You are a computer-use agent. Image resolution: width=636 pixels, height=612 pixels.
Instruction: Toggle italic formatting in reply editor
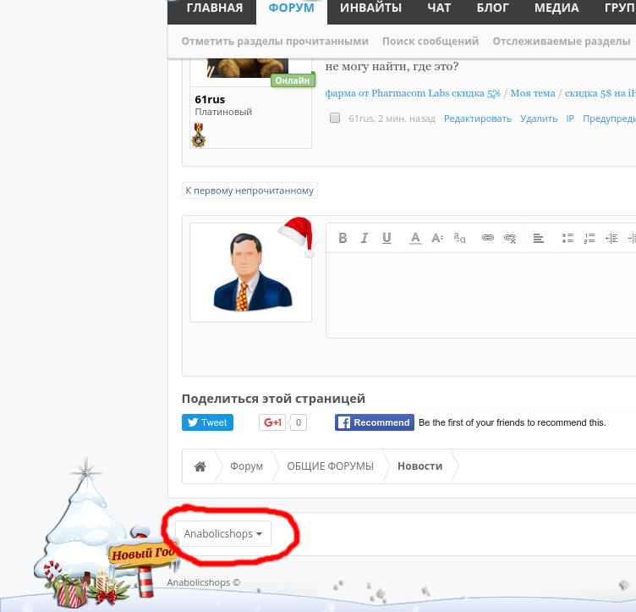click(365, 238)
